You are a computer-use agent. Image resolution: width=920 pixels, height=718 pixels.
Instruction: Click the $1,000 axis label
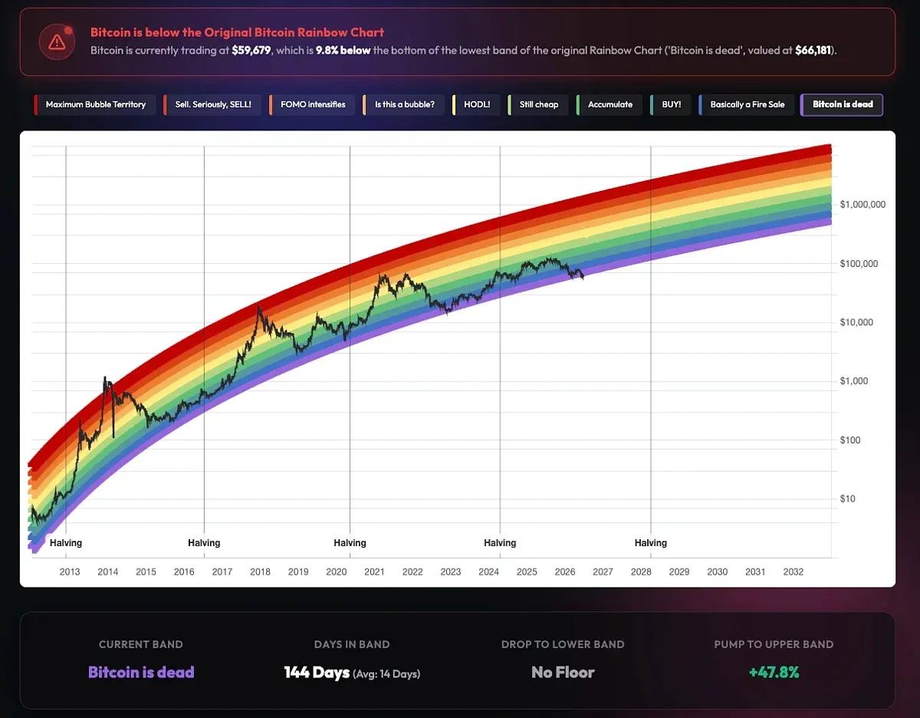(854, 381)
